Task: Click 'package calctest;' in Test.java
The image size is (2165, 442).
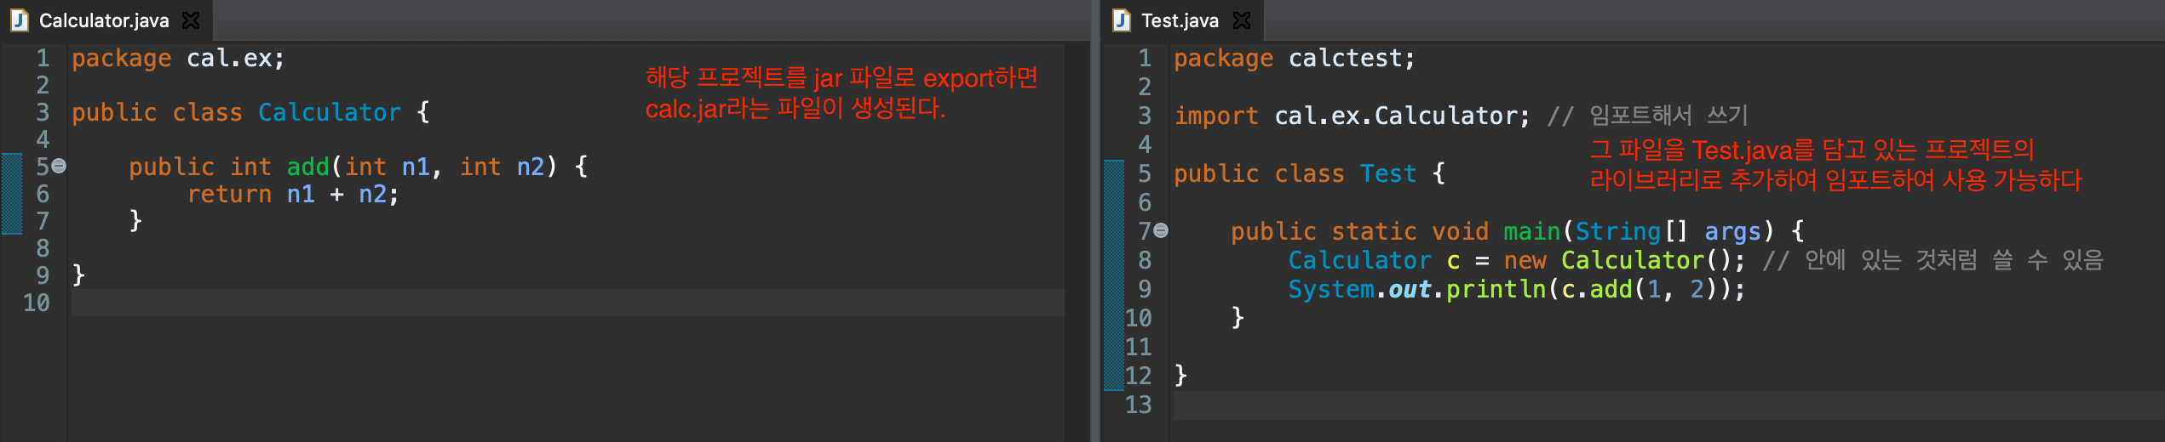Action: (x=1295, y=59)
